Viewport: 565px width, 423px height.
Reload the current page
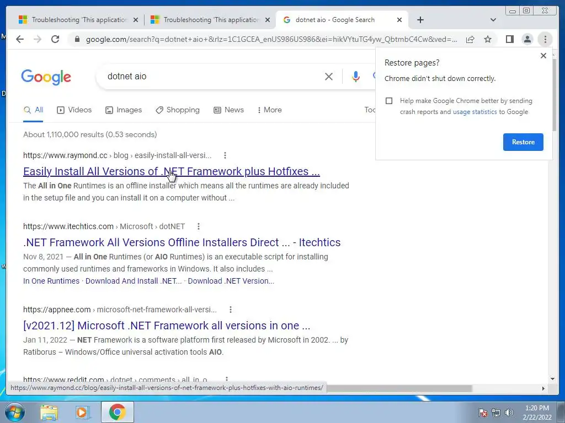pyautogui.click(x=55, y=39)
